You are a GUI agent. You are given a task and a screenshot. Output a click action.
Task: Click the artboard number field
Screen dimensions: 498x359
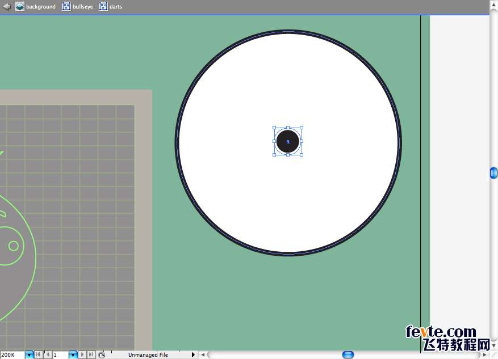pyautogui.click(x=60, y=355)
